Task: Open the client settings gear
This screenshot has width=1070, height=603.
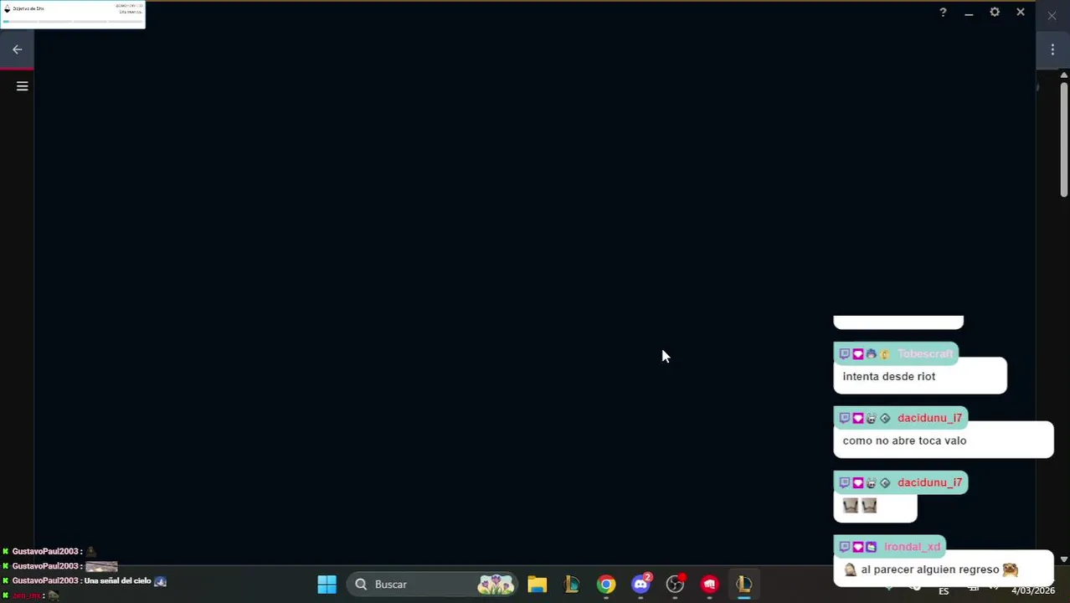Action: tap(995, 13)
